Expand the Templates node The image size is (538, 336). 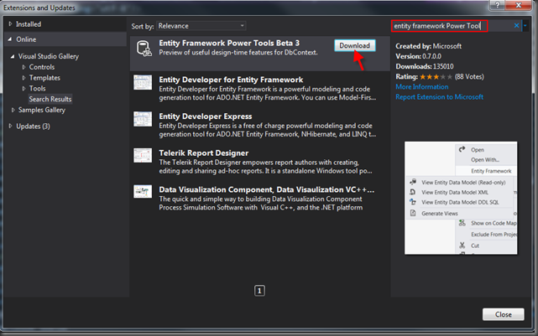[24, 78]
